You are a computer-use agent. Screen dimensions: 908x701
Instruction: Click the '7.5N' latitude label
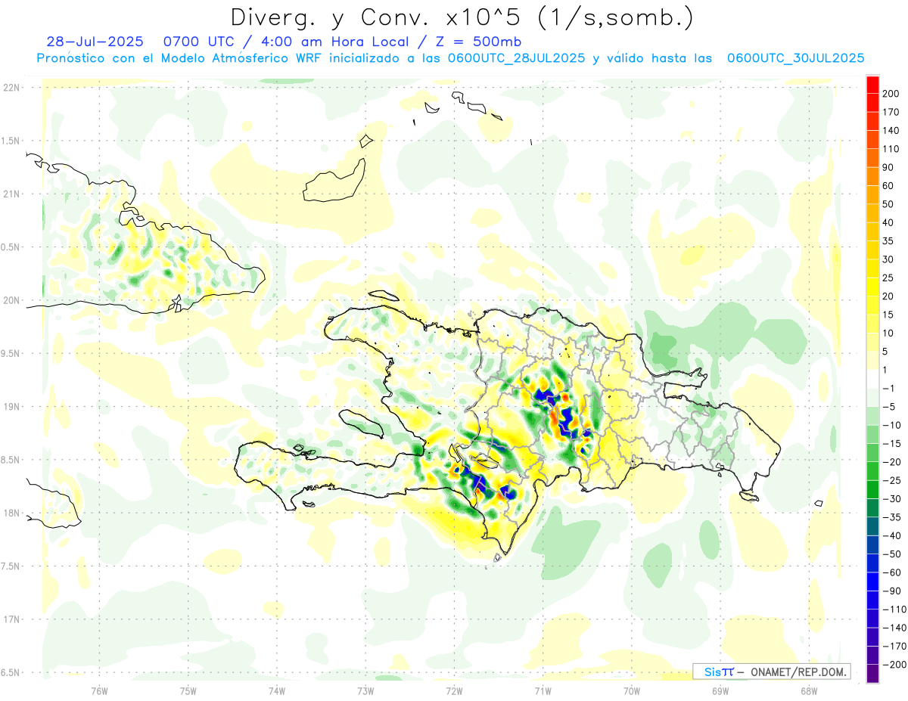pos(11,566)
